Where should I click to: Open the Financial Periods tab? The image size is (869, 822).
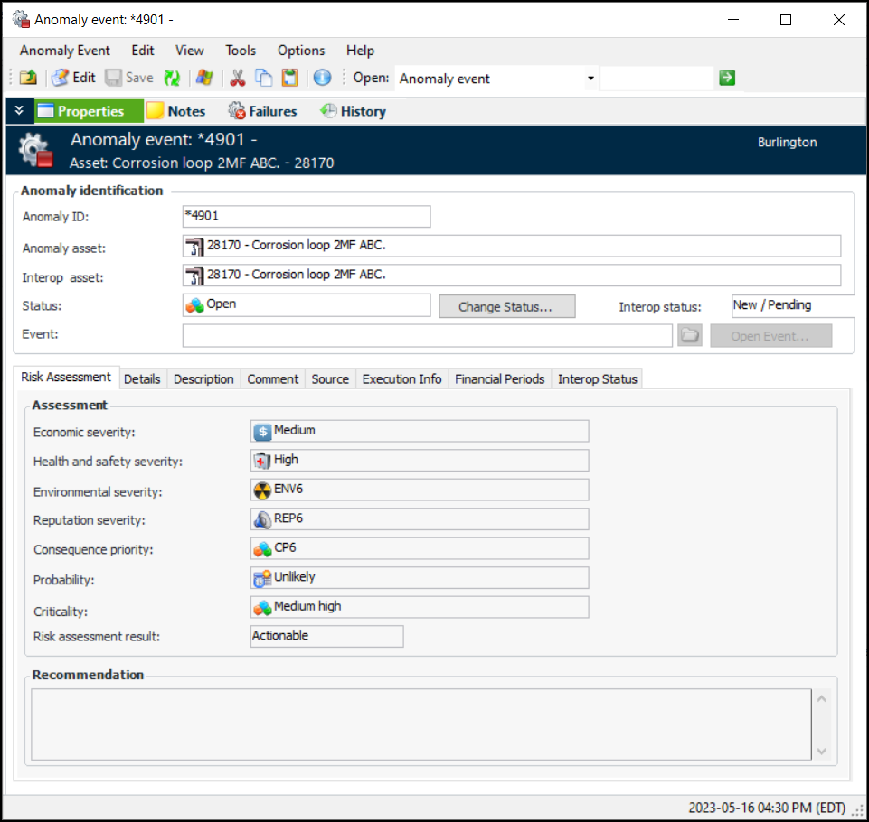(x=499, y=379)
